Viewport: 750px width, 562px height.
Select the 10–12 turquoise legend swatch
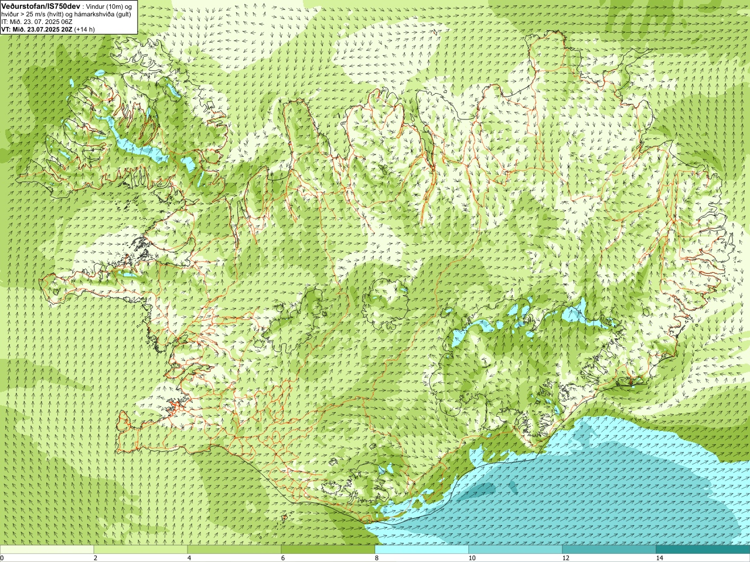tap(516, 550)
